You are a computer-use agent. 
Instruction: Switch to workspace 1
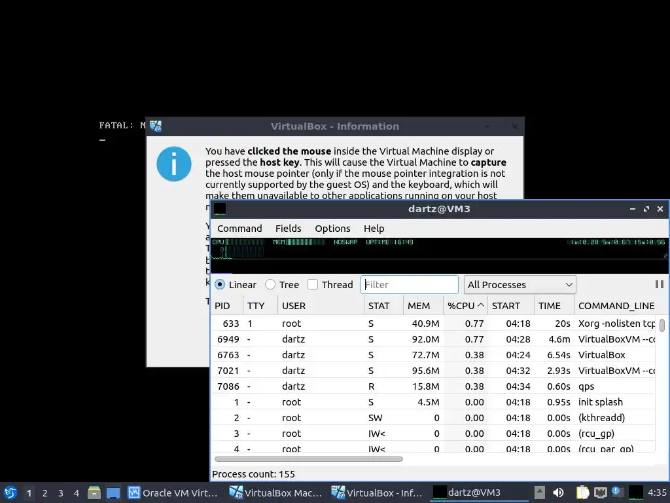coord(29,493)
